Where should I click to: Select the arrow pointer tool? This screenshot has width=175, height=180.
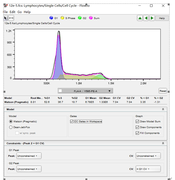coord(5,18)
